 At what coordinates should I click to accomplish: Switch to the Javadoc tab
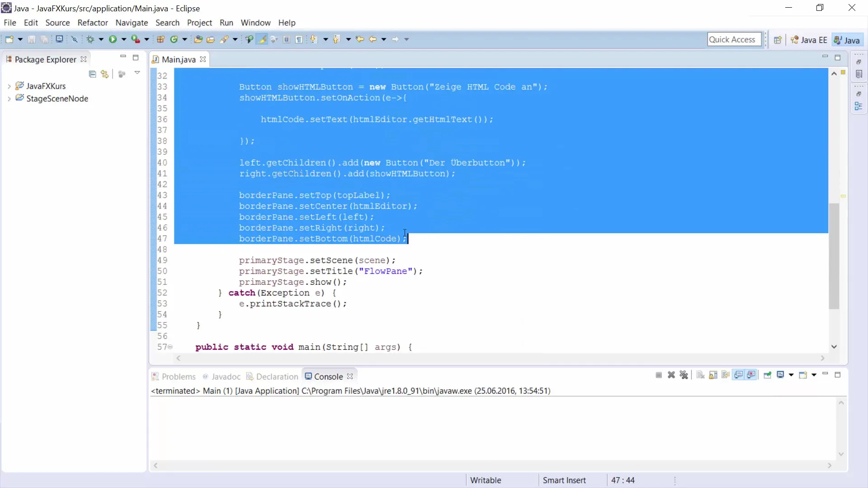pos(222,376)
